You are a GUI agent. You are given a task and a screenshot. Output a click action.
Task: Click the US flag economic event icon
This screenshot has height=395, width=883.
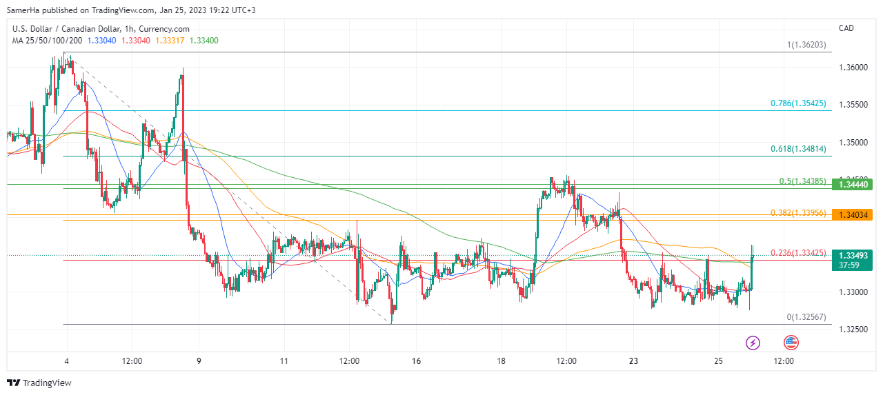[791, 342]
